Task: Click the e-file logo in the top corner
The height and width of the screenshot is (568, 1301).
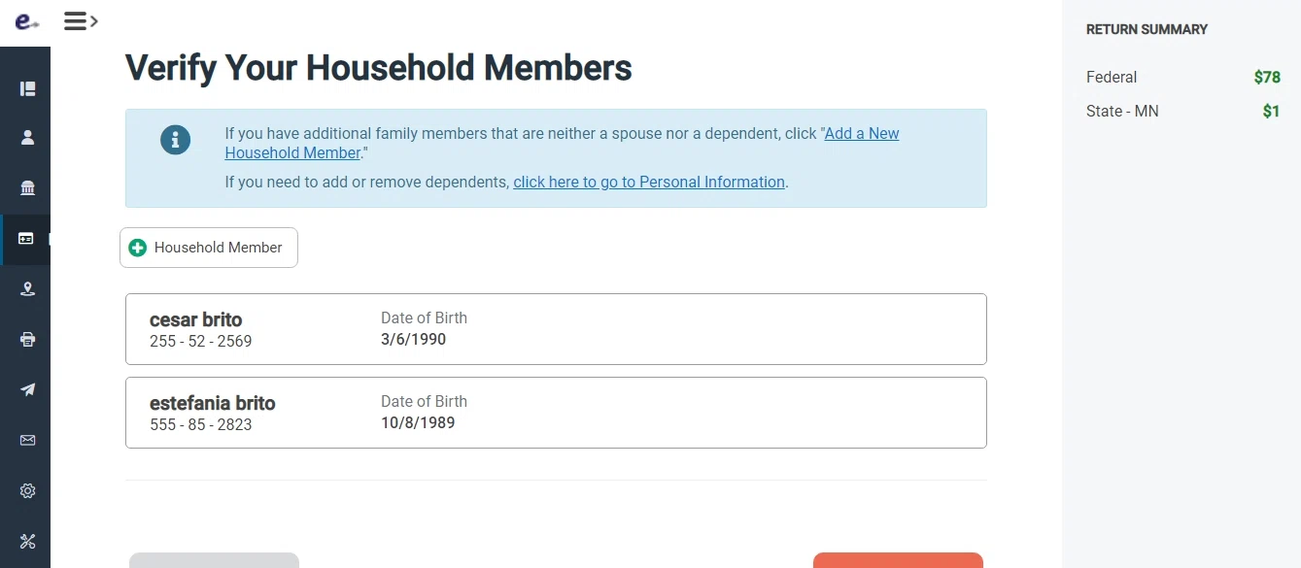Action: [26, 21]
